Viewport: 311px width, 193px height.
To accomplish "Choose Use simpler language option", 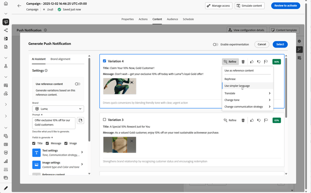I will [x=248, y=86].
